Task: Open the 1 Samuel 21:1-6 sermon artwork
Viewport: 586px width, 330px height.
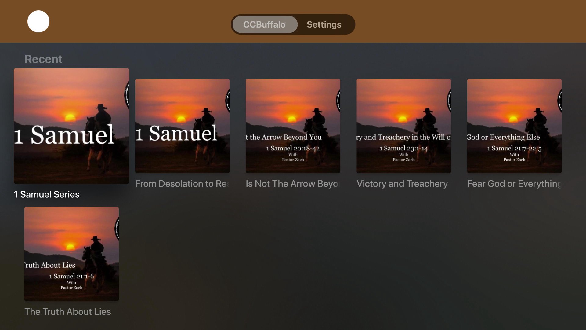Action: point(71,254)
